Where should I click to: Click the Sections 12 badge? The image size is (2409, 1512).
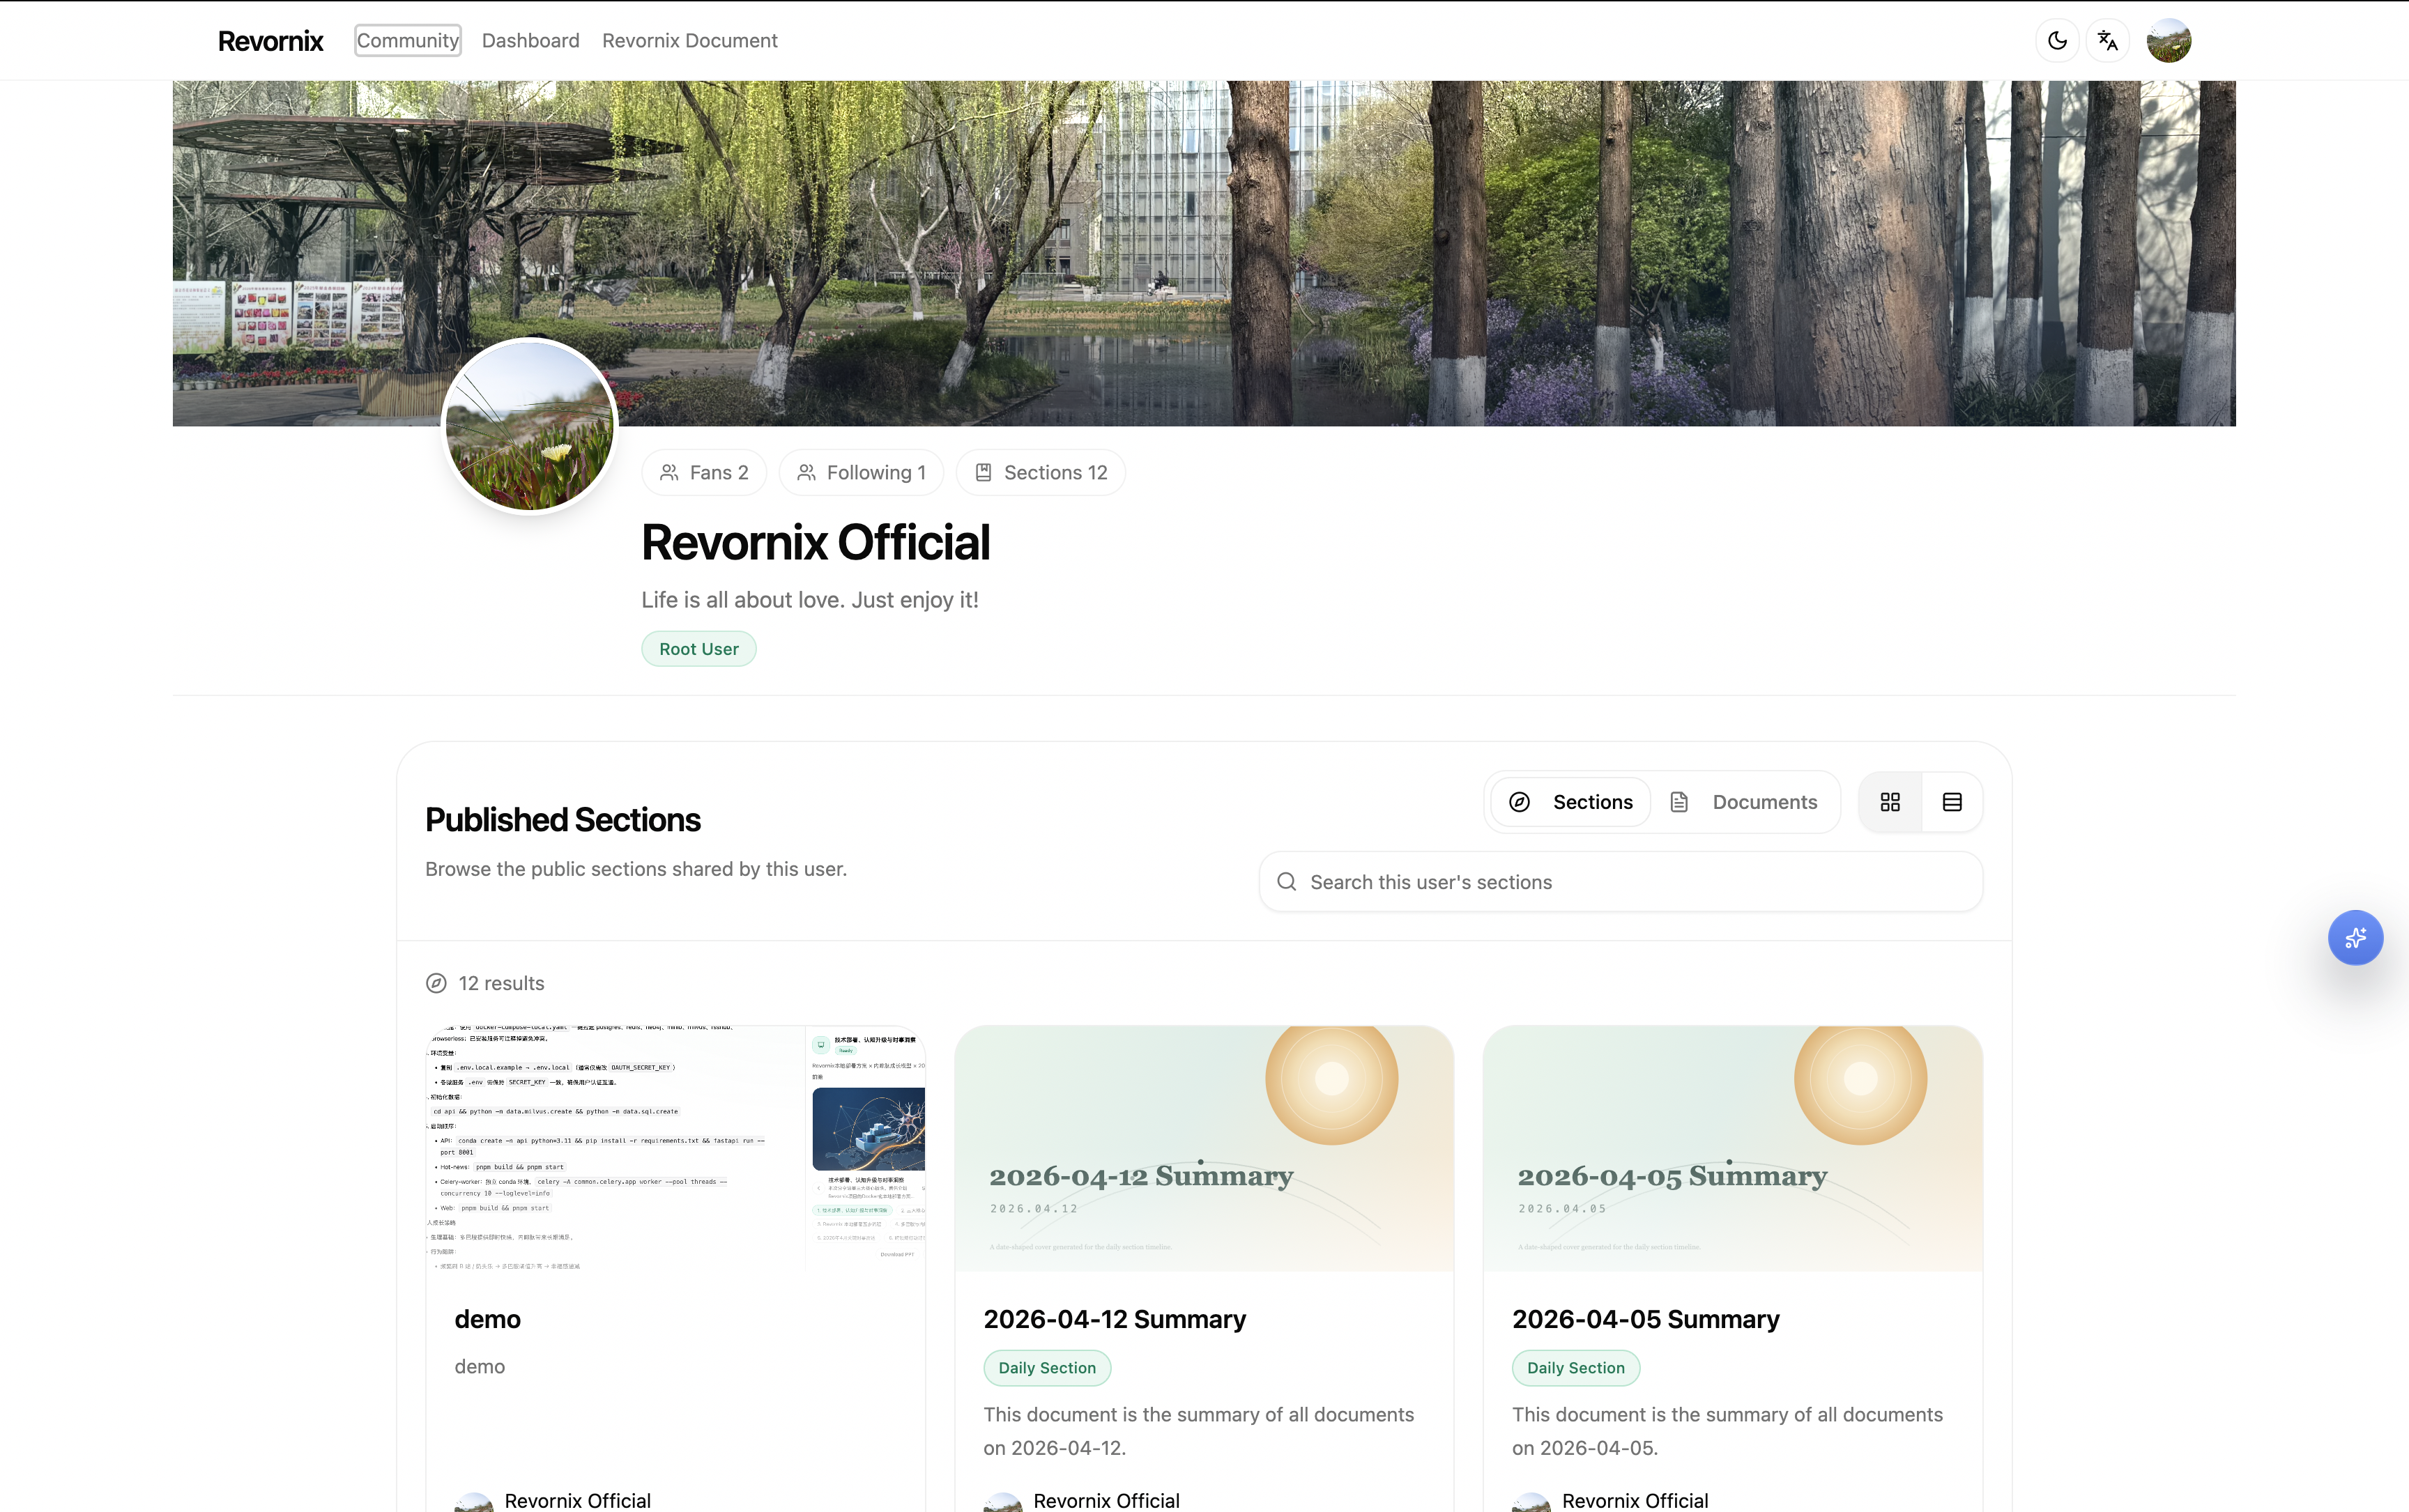[x=1041, y=472]
